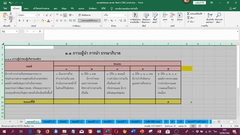Click the new sheet plus icon
The height and width of the screenshot is (135, 240).
[219, 121]
